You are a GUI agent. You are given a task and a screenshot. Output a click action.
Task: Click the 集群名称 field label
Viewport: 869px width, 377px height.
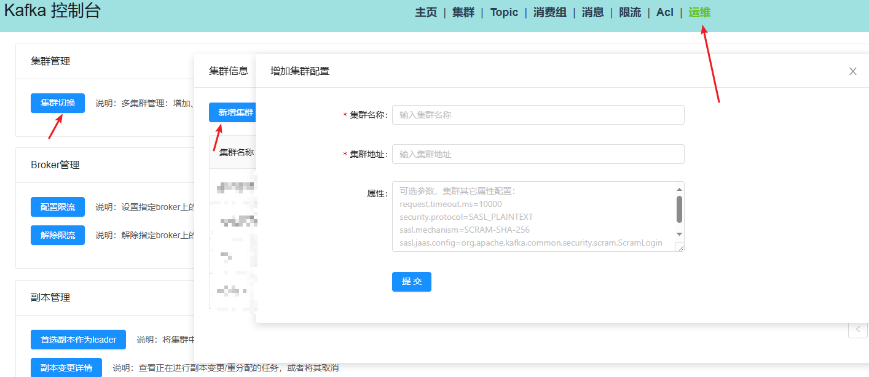(366, 115)
